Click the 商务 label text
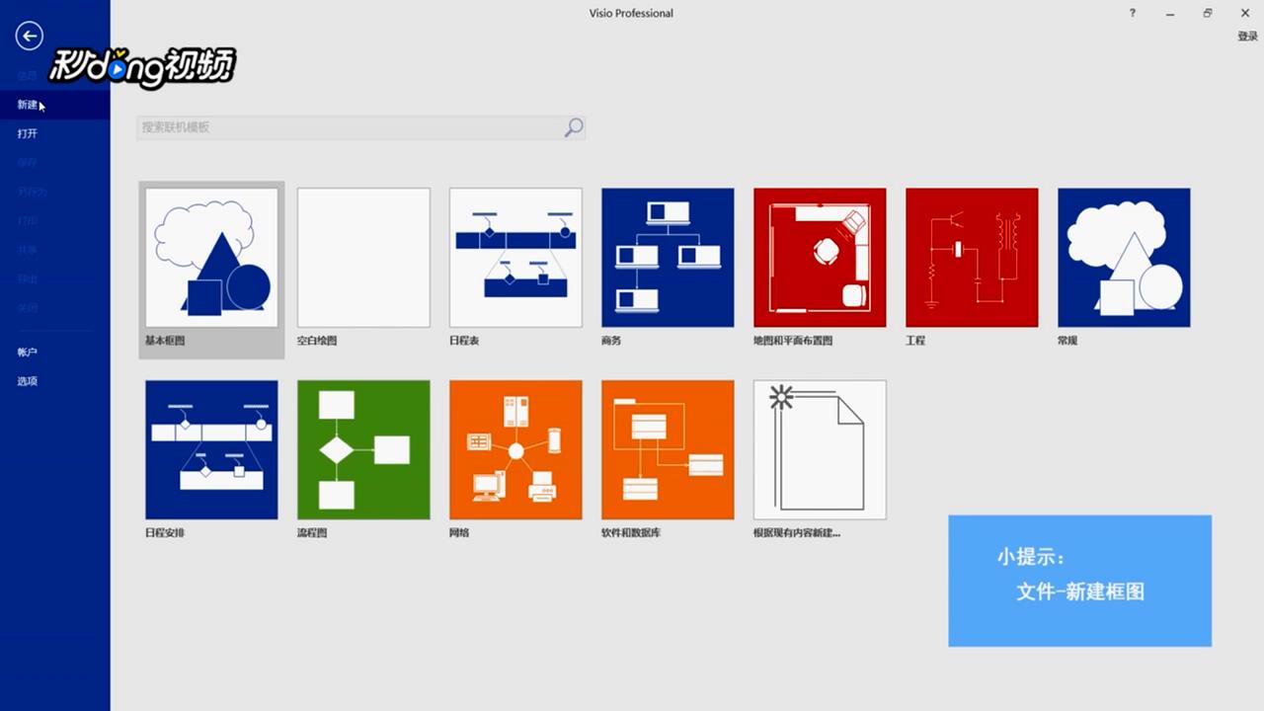Image resolution: width=1264 pixels, height=711 pixels. [611, 341]
